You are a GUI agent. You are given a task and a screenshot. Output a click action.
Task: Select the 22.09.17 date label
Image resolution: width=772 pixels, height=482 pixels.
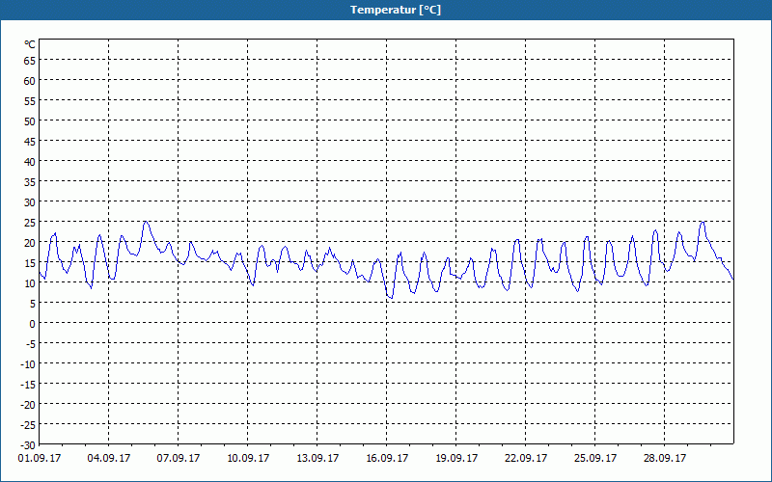coord(525,458)
